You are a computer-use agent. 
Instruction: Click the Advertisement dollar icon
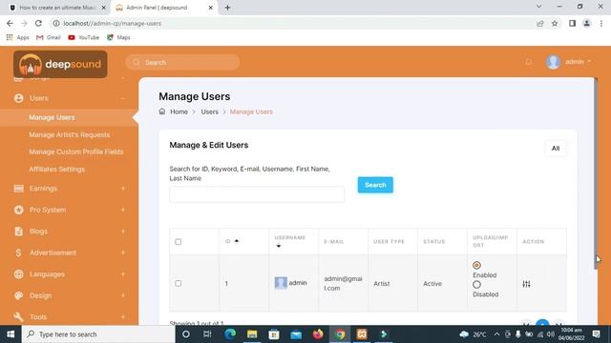[18, 252]
